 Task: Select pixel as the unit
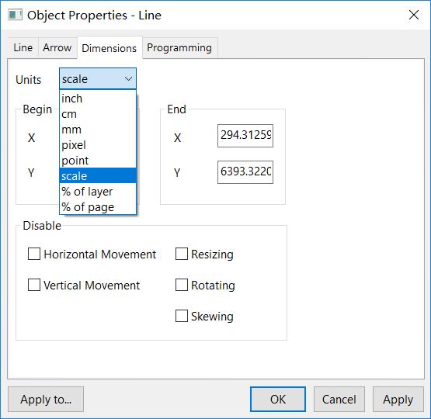coord(98,145)
